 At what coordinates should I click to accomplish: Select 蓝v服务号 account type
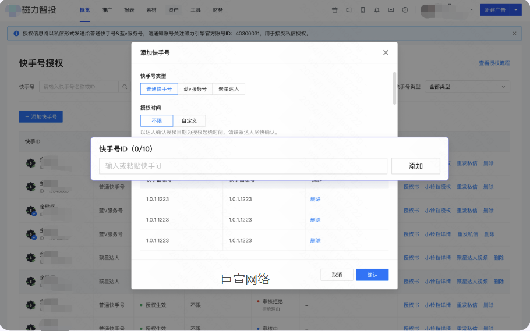195,89
